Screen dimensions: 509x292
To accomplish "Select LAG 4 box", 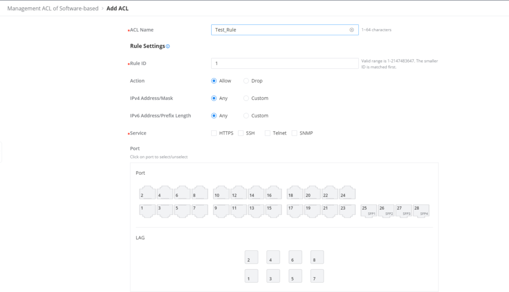I will (273, 257).
